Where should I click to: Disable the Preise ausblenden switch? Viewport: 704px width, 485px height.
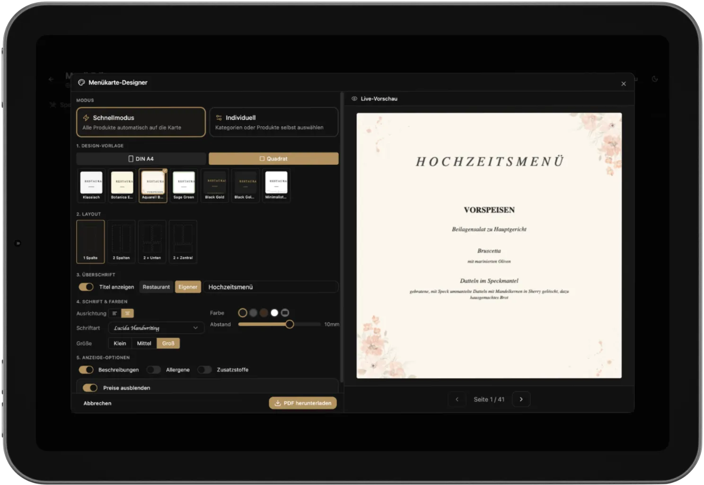point(90,388)
